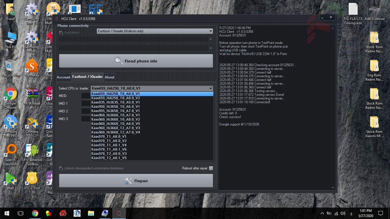Launch Samsung Tool PRO shortcut

[x=11, y=127]
